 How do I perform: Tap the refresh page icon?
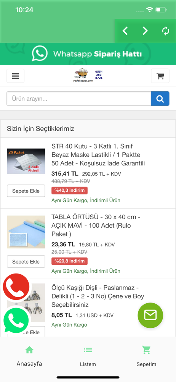[166, 31]
